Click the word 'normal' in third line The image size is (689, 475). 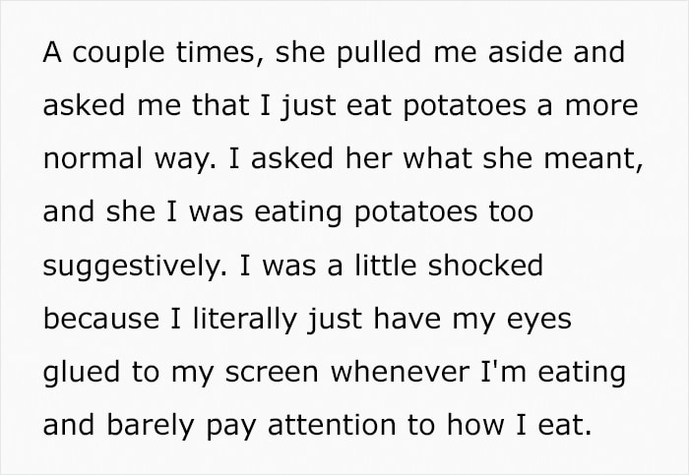94,158
